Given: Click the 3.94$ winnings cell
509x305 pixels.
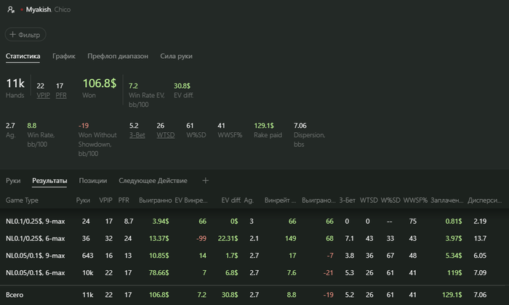Looking at the screenshot, I should click(x=161, y=221).
